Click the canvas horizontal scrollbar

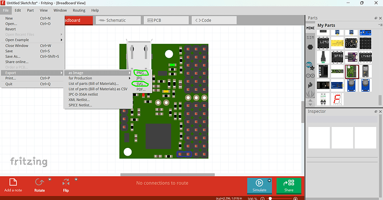click(x=168, y=175)
